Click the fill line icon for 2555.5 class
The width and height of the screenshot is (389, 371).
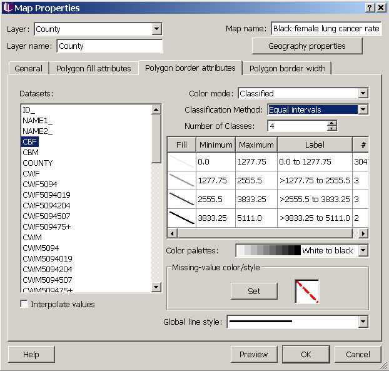pyautogui.click(x=181, y=199)
